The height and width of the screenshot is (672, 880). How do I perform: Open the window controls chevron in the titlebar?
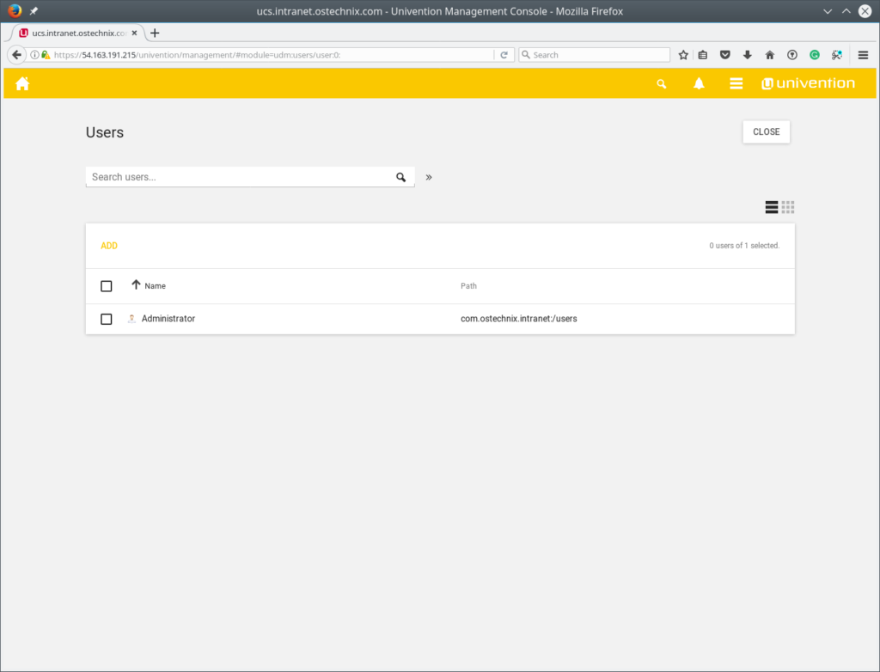click(827, 11)
